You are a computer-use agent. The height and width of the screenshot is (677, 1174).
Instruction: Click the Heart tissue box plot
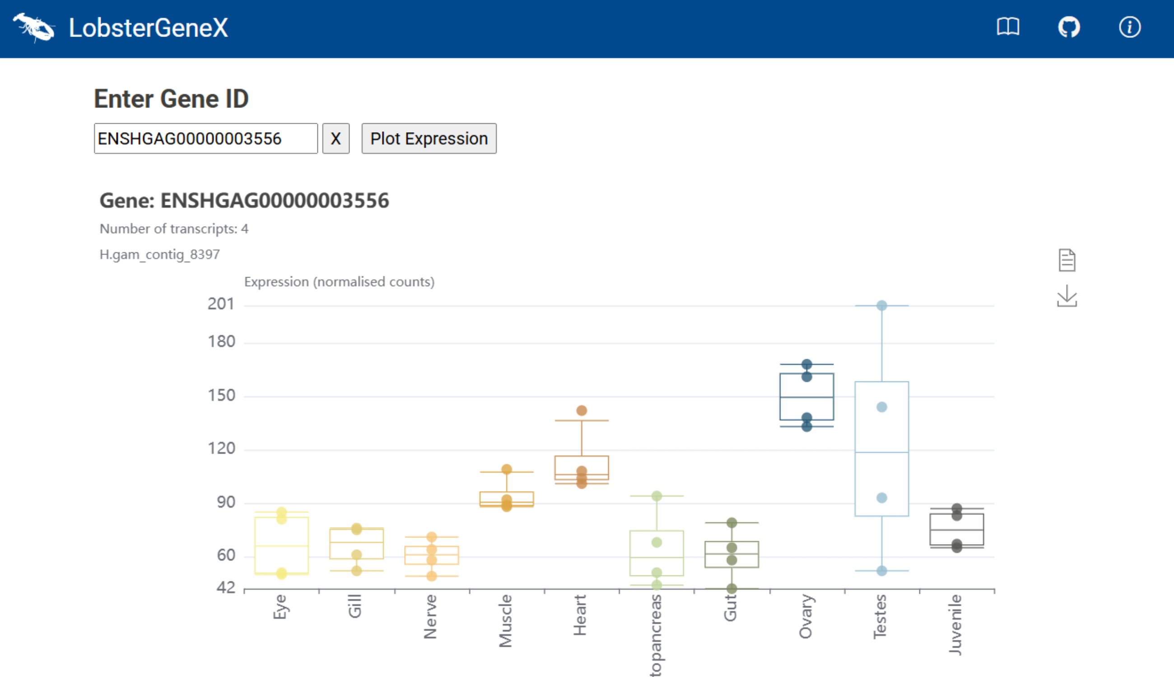[x=582, y=467]
